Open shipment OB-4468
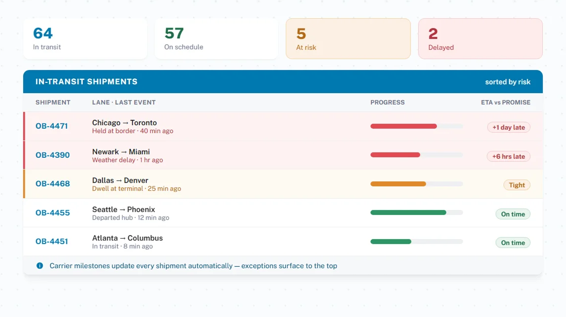The height and width of the screenshot is (317, 566). (52, 183)
